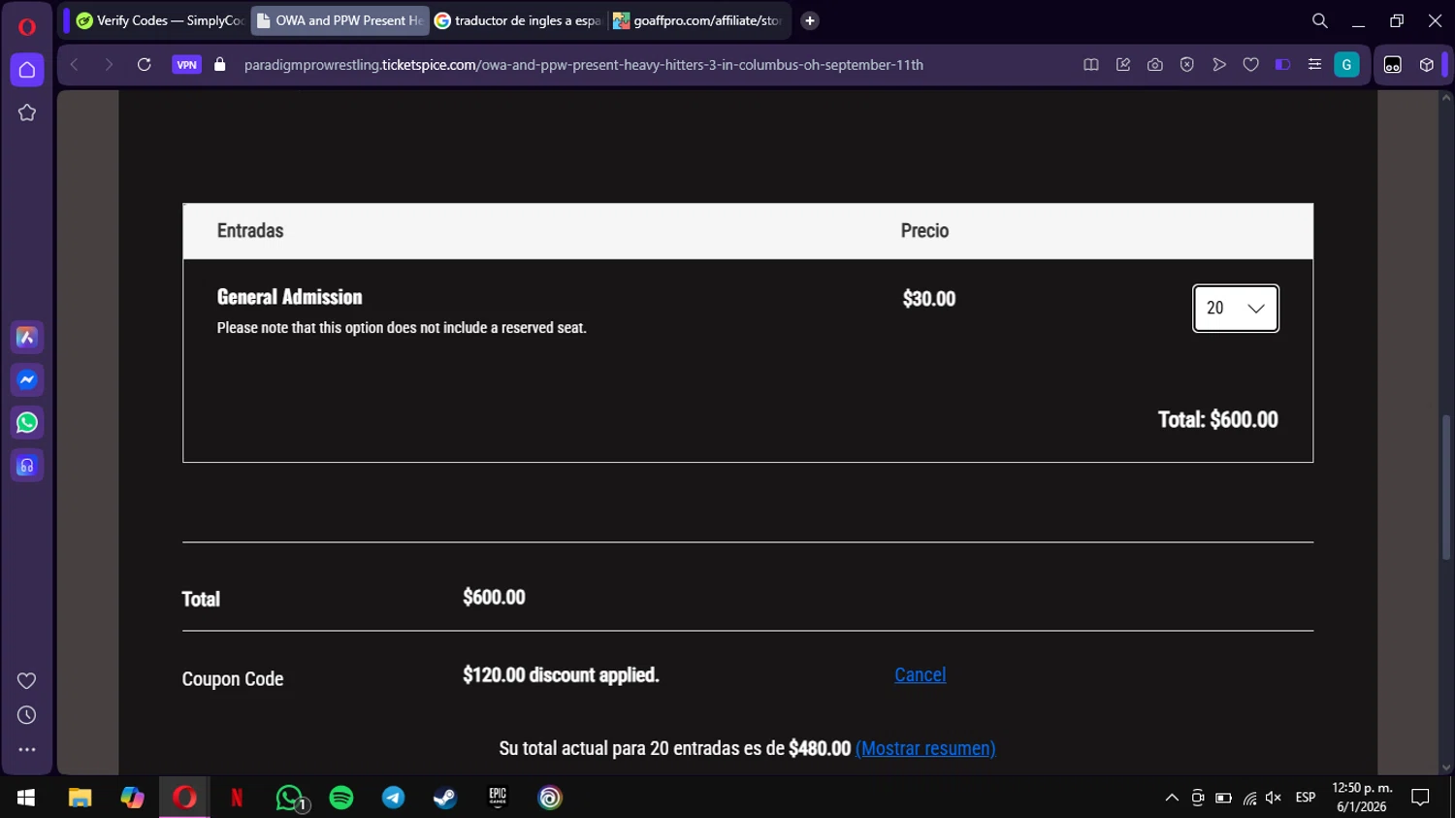Open History clock icon in sidebar
Screen dimensions: 1455x818
(x=27, y=715)
